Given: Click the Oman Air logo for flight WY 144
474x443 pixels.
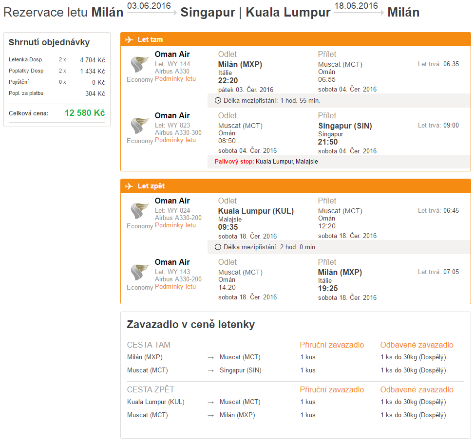Looking at the screenshot, I should (139, 64).
